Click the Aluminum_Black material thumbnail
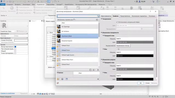This screenshot has width=175, height=98. [x=59, y=36]
